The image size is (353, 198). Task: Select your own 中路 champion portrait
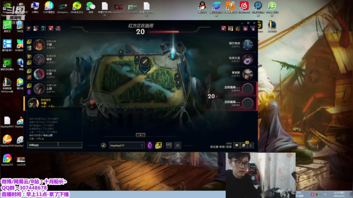click(33, 103)
